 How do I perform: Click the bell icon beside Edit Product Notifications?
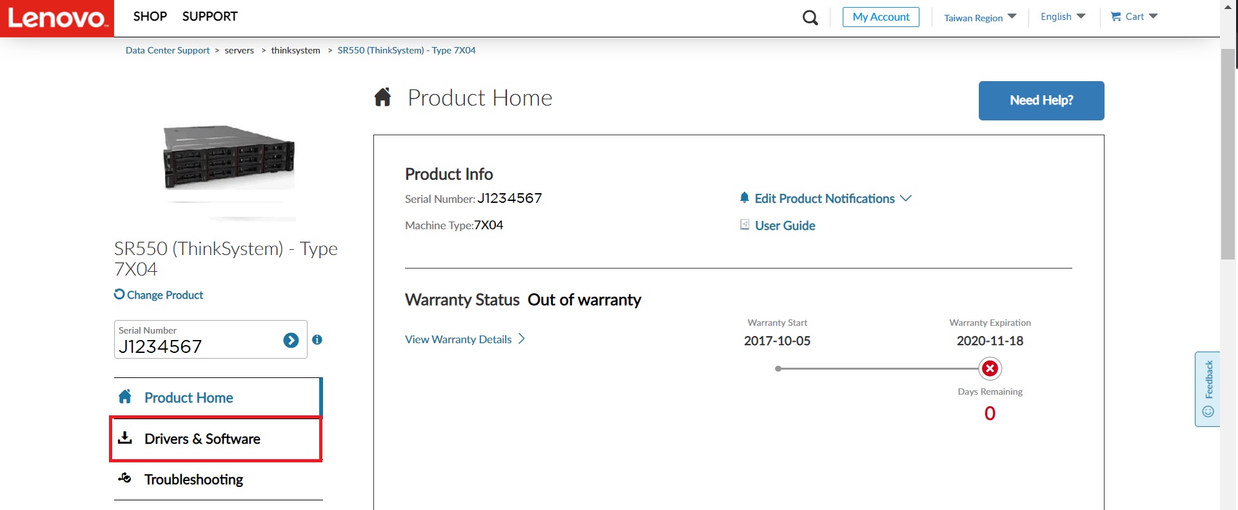pyautogui.click(x=745, y=198)
